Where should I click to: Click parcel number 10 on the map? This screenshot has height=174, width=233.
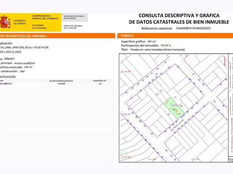[x=169, y=114]
